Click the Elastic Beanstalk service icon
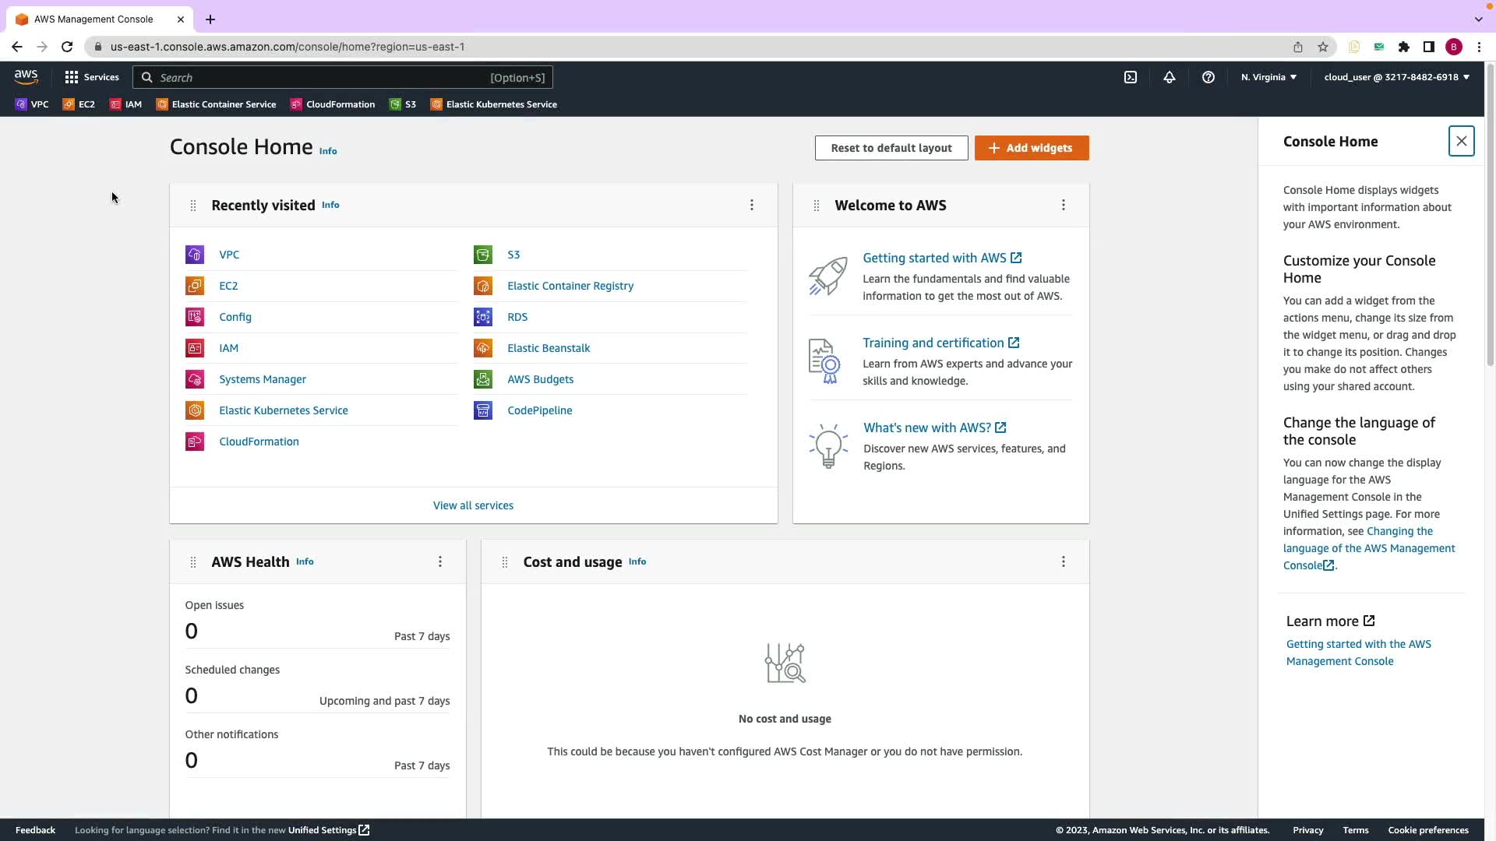This screenshot has height=841, width=1496. pos(483,348)
